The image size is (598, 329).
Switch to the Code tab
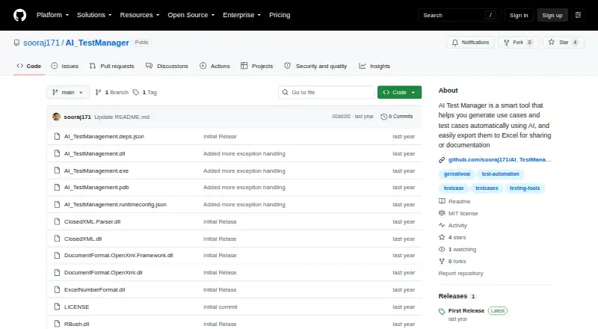[x=29, y=66]
